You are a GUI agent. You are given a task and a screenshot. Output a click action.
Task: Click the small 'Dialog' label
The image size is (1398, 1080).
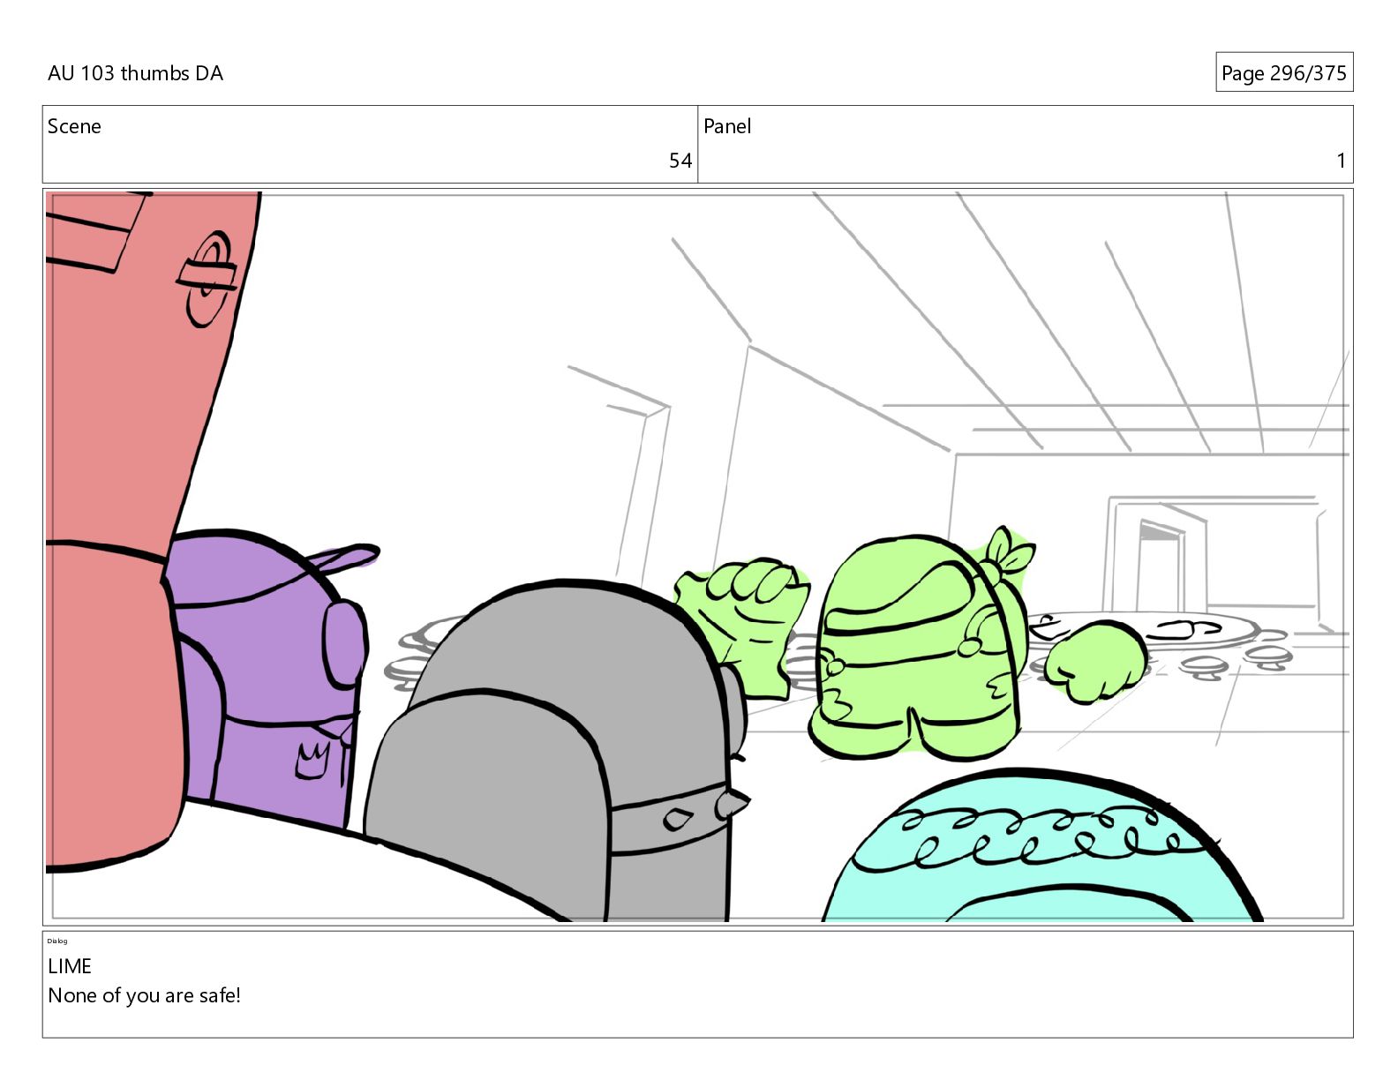tap(57, 941)
